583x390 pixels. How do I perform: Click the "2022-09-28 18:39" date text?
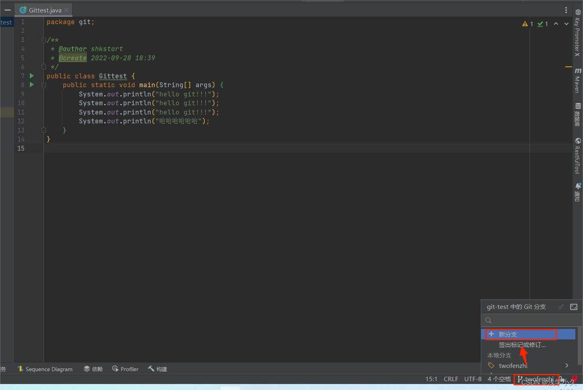[x=123, y=58]
